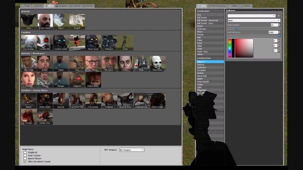Spawn the Combine Elite NPC
Viewport: 303px width, 170px height.
(45, 42)
